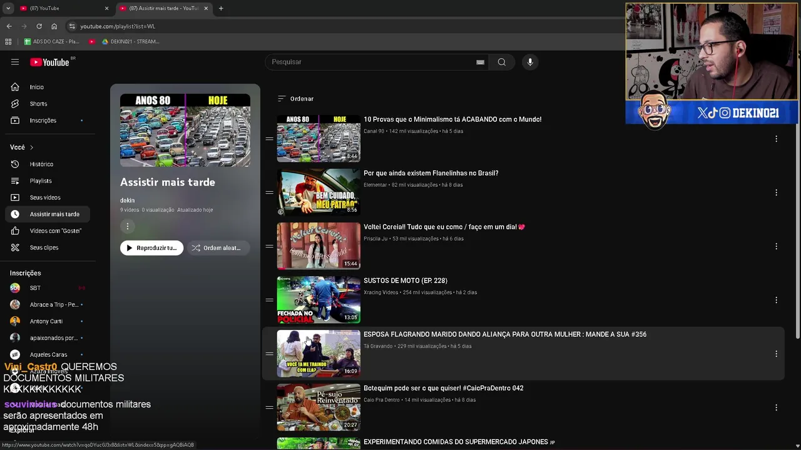Open the Minimalismo video thumbnail
801x450 pixels.
tap(319, 139)
